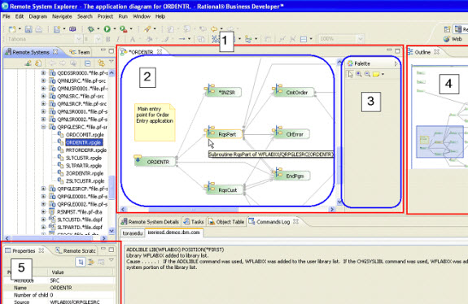Collapse the Palette with its arrow
The width and height of the screenshot is (468, 304).
pos(396,63)
